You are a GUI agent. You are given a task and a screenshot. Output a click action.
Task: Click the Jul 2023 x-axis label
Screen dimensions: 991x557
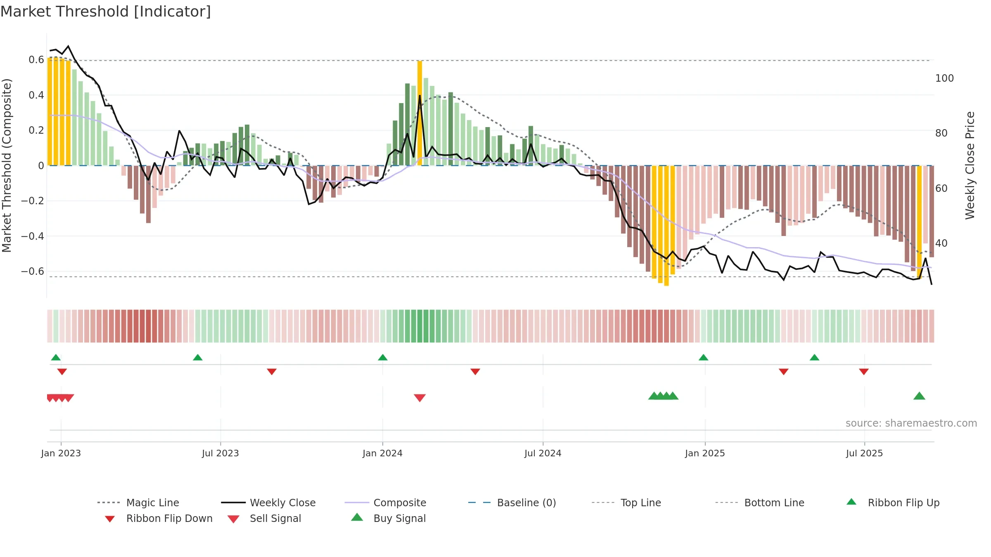click(x=220, y=453)
